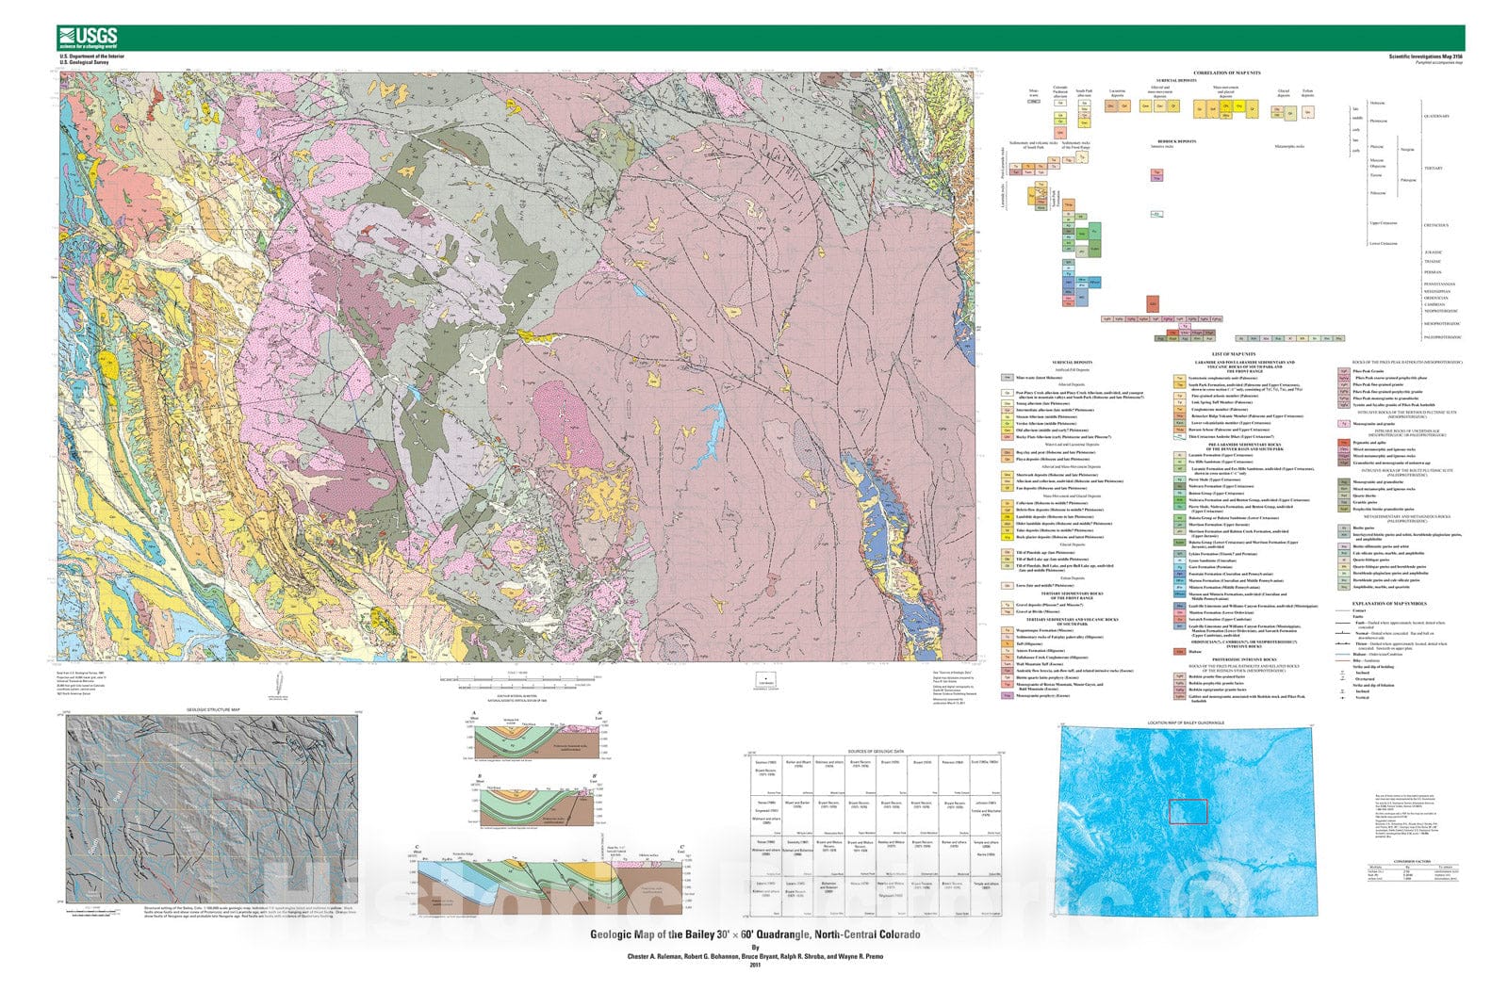Open the Location Map of Bailey Quadrangle
This screenshot has width=1508, height=1007.
point(1187,820)
